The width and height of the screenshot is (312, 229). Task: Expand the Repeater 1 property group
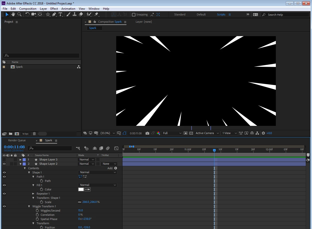pos(33,194)
